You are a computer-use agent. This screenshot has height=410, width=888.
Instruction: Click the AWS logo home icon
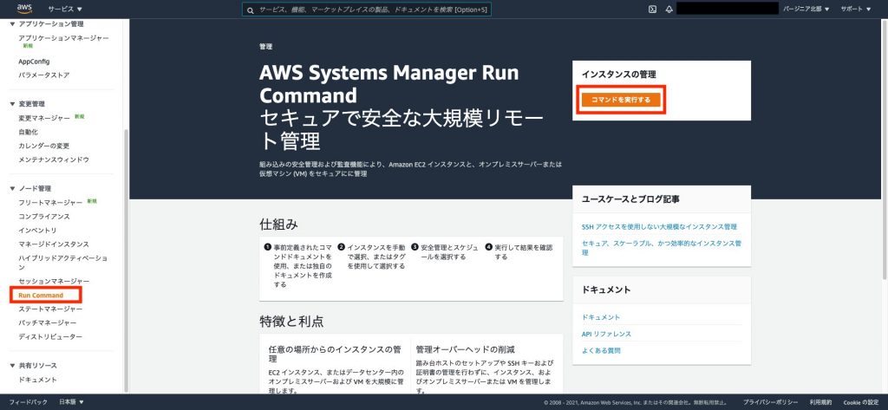point(24,9)
